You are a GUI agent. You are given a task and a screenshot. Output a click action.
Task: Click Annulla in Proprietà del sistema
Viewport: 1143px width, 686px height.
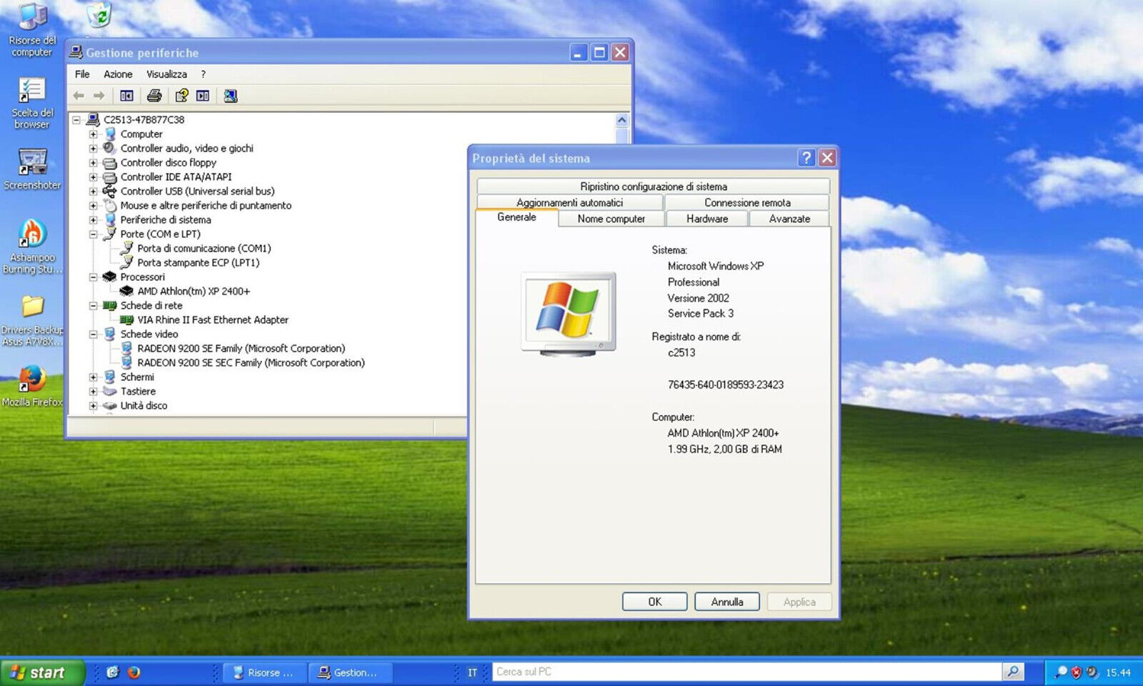coord(727,602)
